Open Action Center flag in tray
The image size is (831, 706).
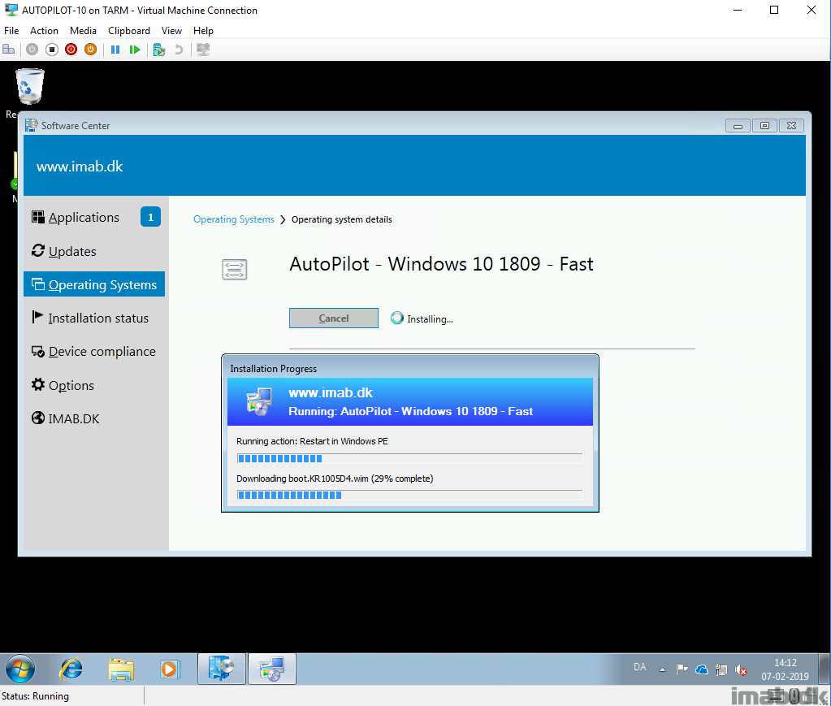(682, 670)
